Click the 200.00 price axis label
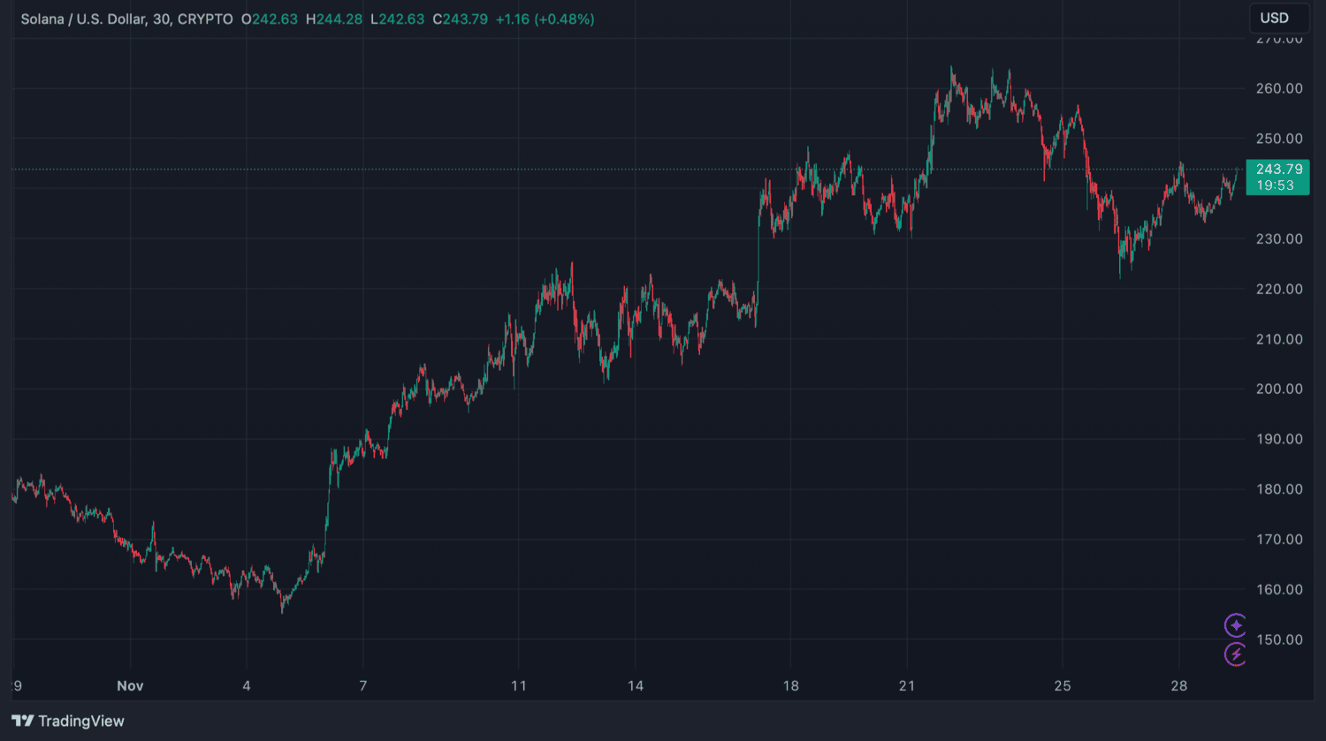The image size is (1326, 741). [1279, 389]
